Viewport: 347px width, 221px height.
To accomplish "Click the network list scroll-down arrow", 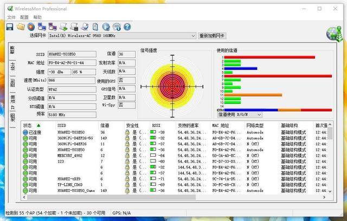I will (330, 191).
